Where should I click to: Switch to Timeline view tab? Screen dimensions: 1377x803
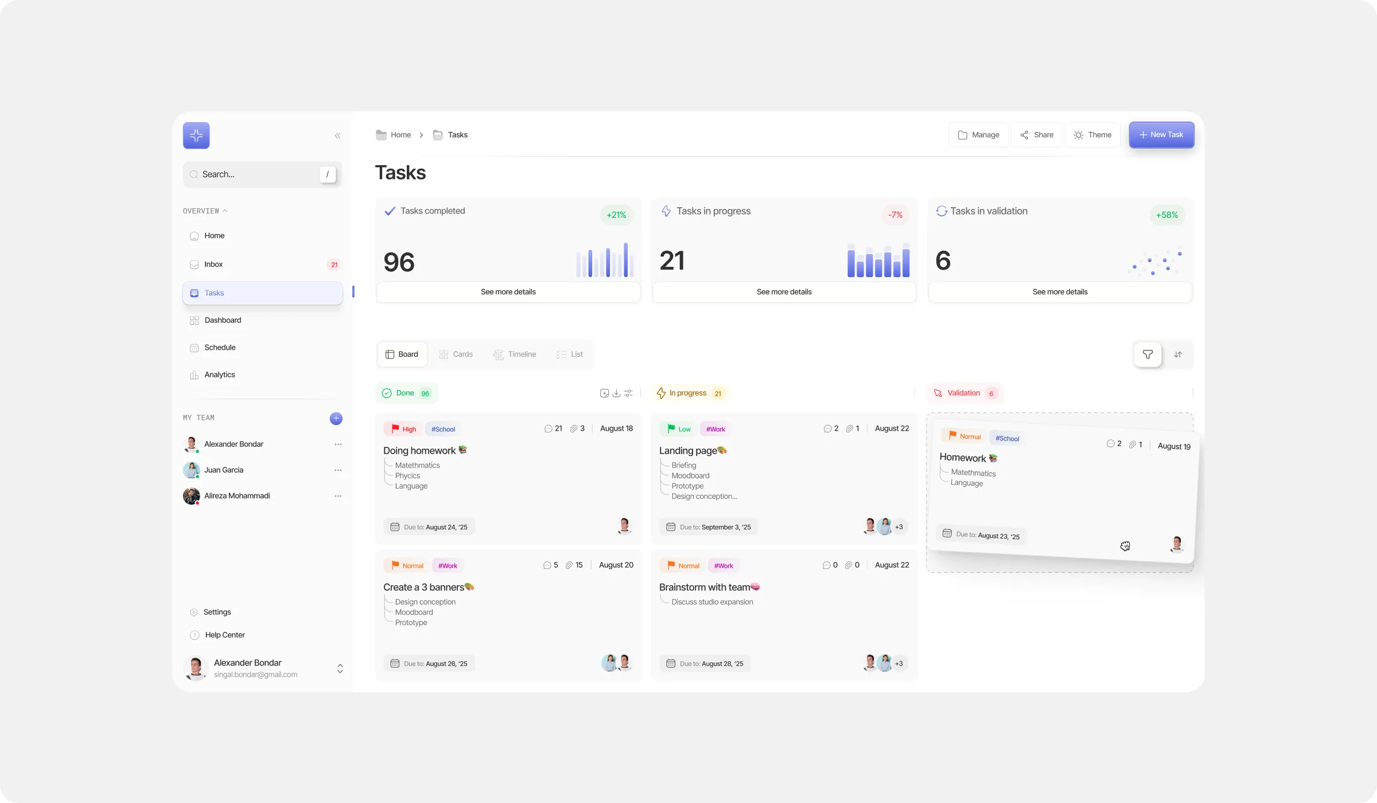(515, 354)
